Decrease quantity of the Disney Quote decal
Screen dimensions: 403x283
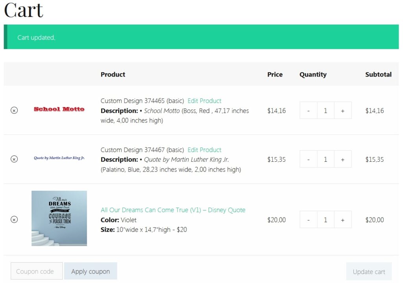click(309, 220)
